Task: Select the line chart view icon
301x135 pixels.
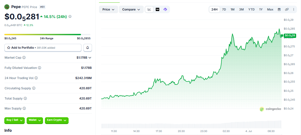Action: pos(149,9)
